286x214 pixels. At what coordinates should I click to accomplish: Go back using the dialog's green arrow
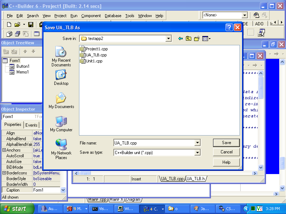pyautogui.click(x=181, y=39)
